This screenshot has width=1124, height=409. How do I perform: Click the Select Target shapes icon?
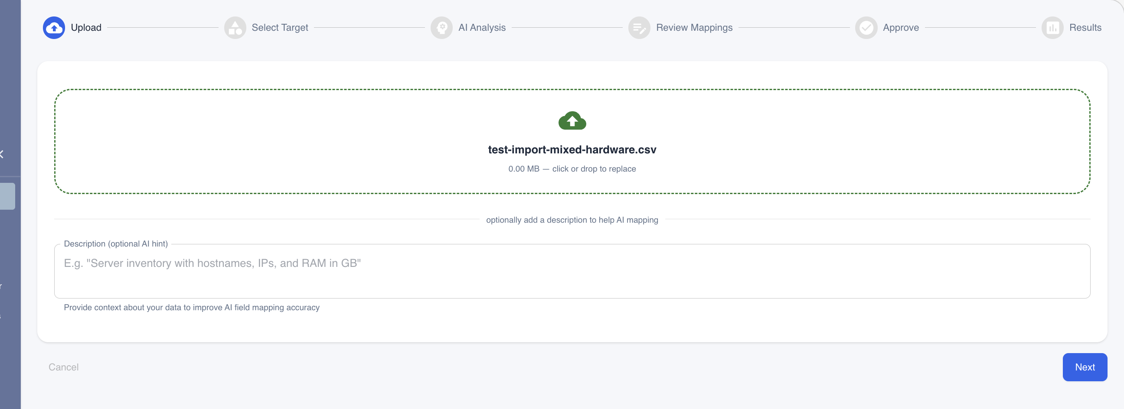[235, 27]
